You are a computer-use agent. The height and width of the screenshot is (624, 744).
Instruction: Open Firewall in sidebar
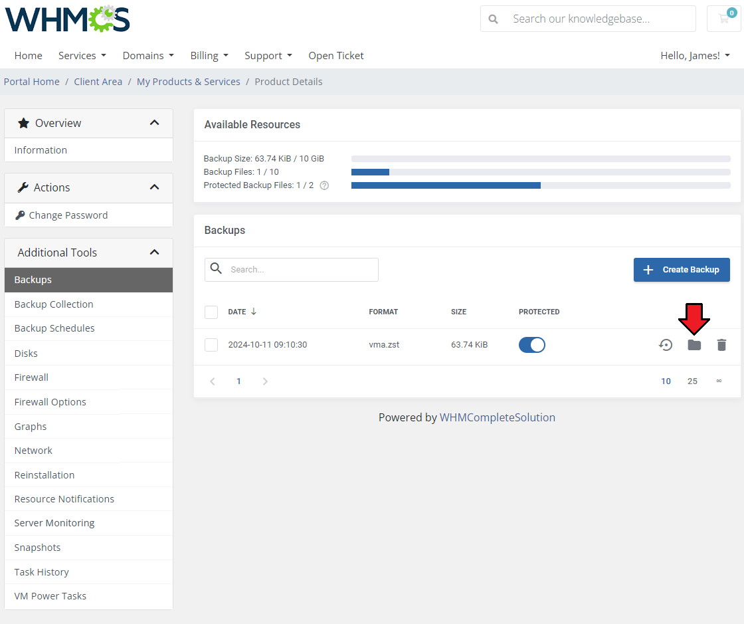[x=89, y=377]
